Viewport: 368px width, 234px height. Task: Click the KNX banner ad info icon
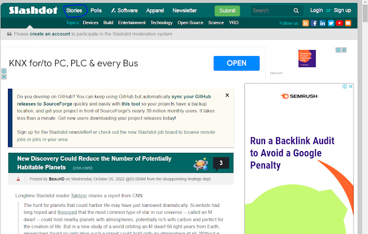tap(4, 71)
